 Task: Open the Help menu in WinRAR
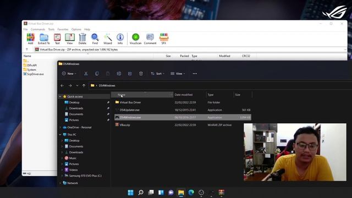[87, 29]
